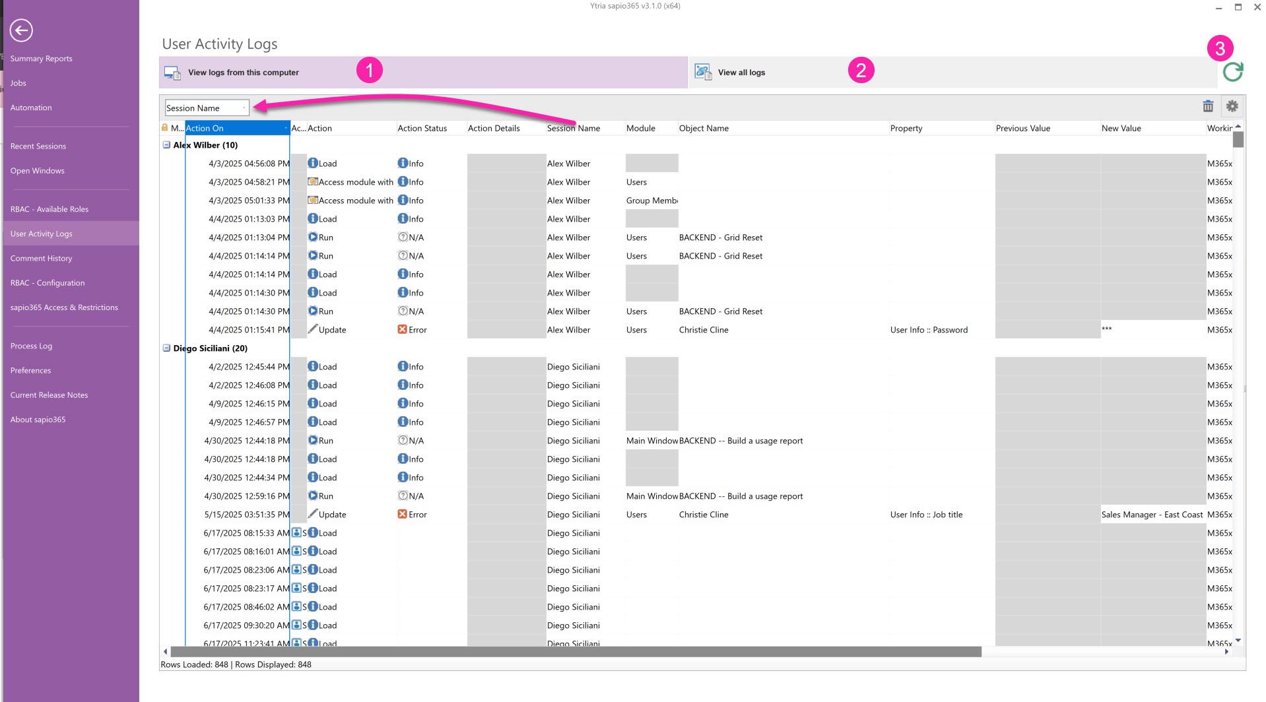
Task: Click the horizontal scrollbar at the bottom
Action: coord(574,652)
